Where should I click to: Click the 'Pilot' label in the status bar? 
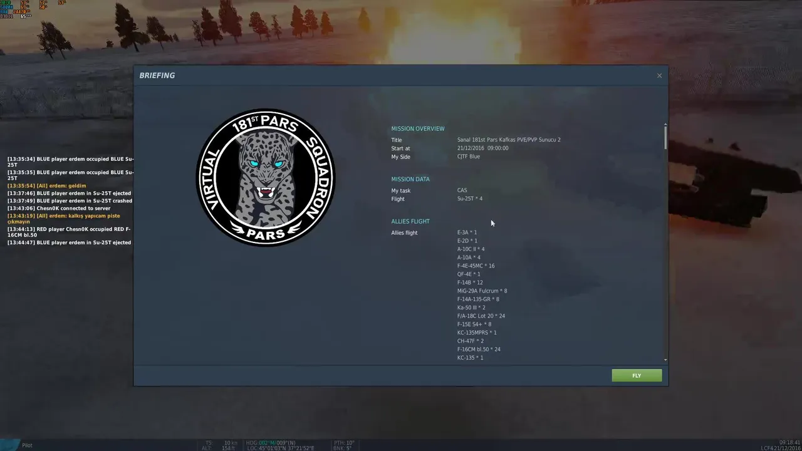coord(27,445)
